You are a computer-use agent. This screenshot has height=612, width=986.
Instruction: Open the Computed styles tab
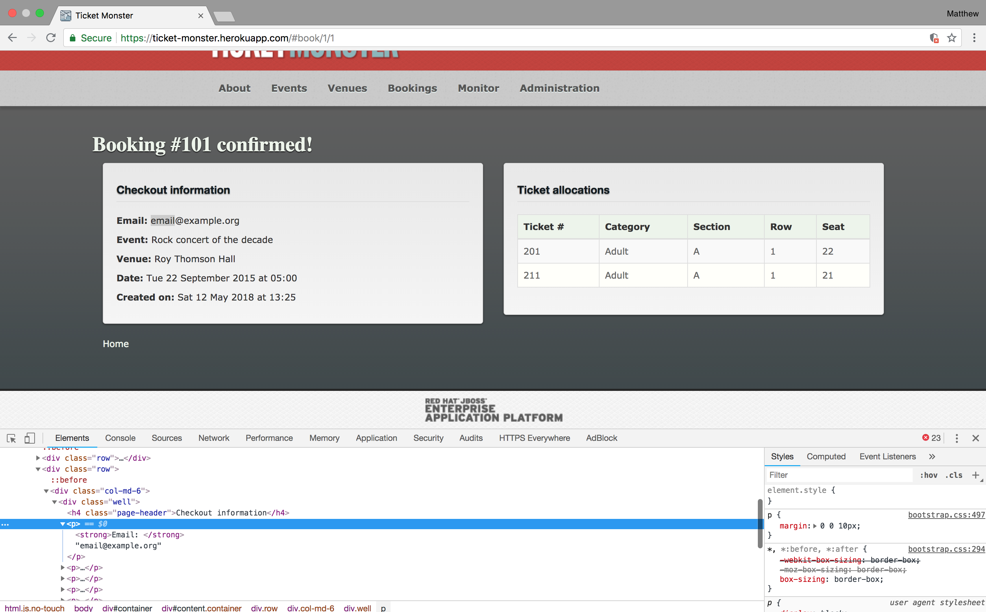[x=826, y=457]
